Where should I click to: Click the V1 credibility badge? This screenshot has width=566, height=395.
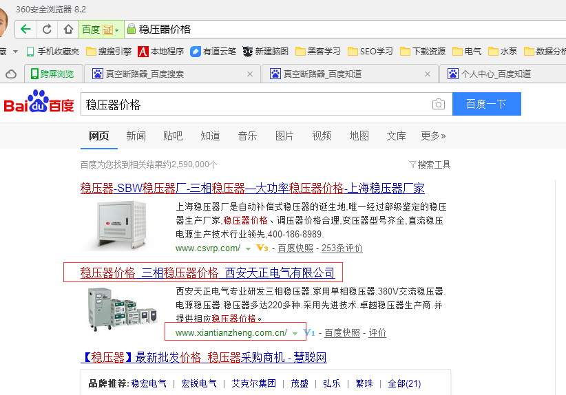[x=309, y=332]
